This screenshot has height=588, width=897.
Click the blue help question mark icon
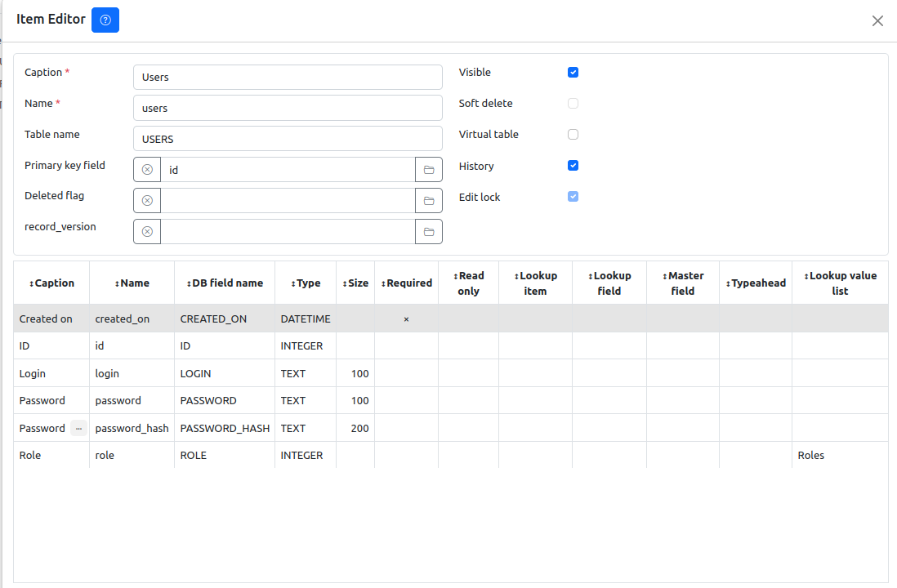[x=105, y=20]
